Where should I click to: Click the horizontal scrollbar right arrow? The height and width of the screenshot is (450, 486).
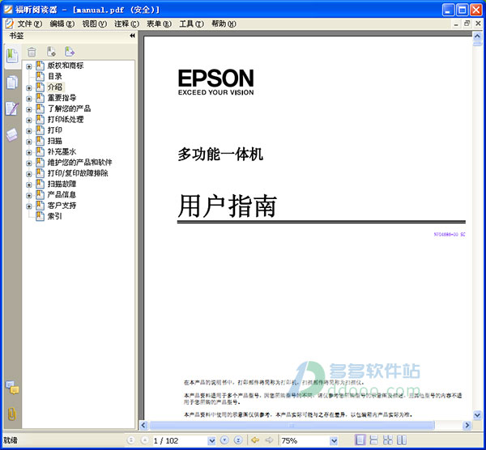click(x=467, y=425)
